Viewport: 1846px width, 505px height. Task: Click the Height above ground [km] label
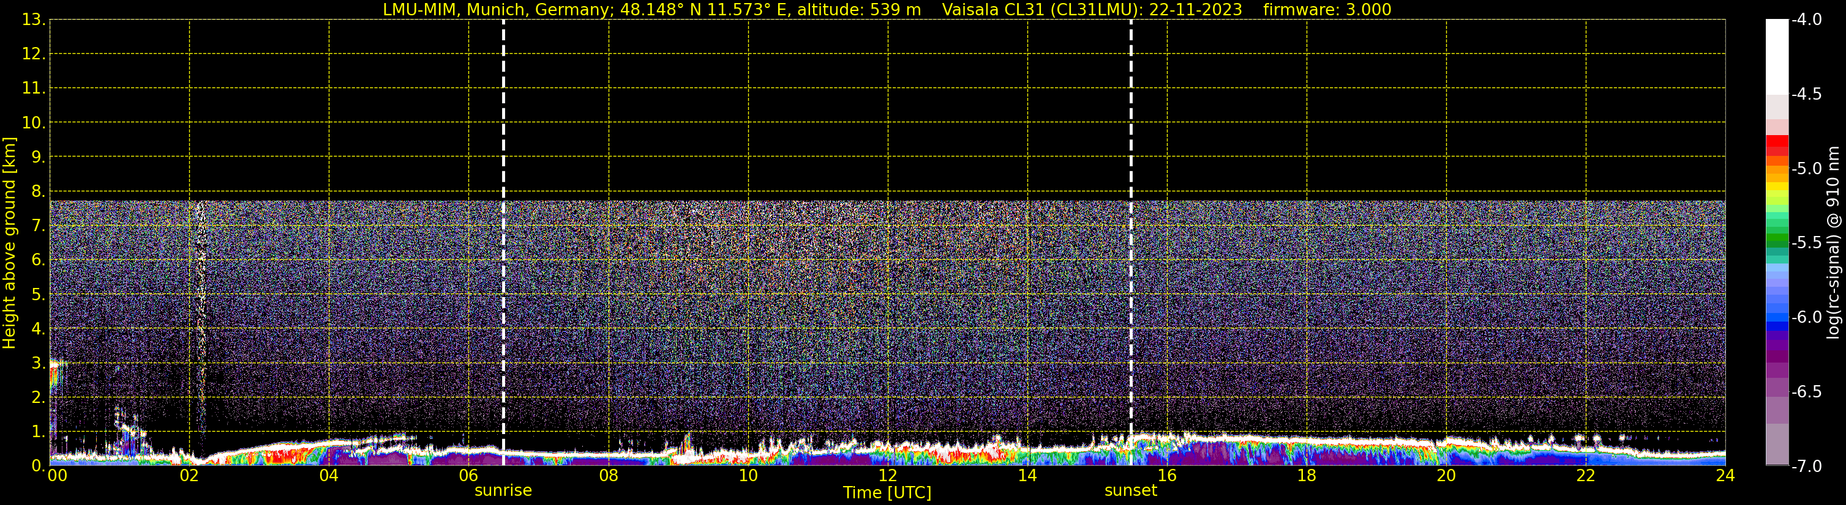coord(9,243)
